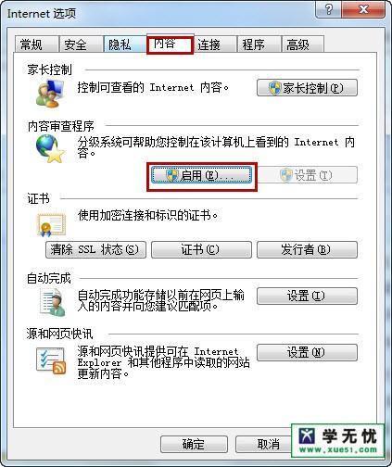Confirm with the 确定 button
Viewport: 392px width, 467px height.
point(194,445)
